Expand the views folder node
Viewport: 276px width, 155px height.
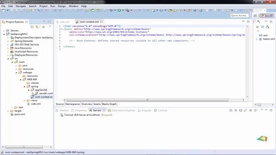click(x=25, y=100)
